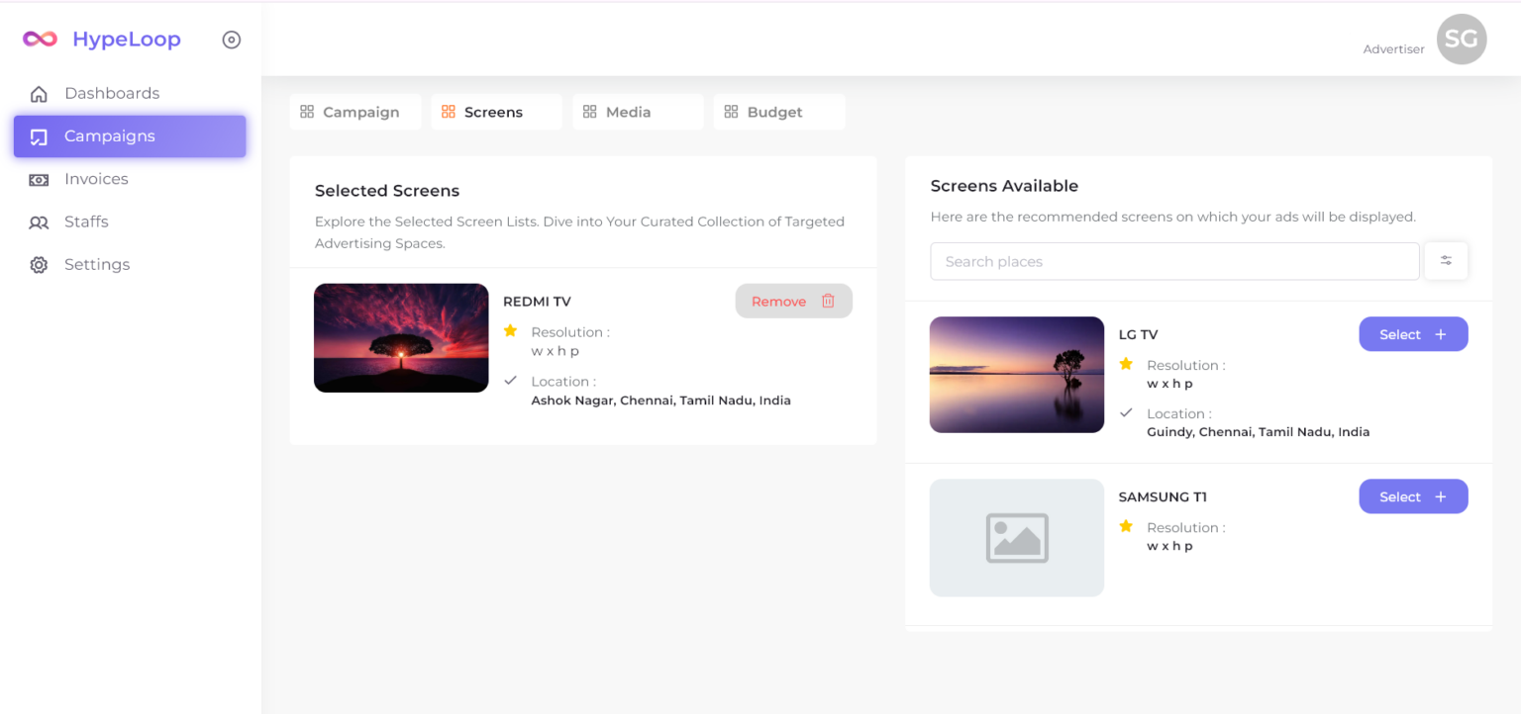Click the REDMI TV thumbnail image
The width and height of the screenshot is (1521, 714).
401,338
